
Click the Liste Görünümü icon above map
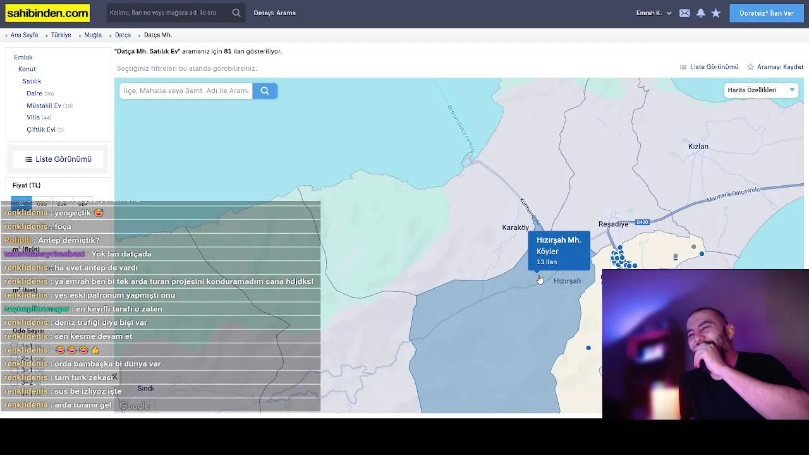tap(683, 67)
